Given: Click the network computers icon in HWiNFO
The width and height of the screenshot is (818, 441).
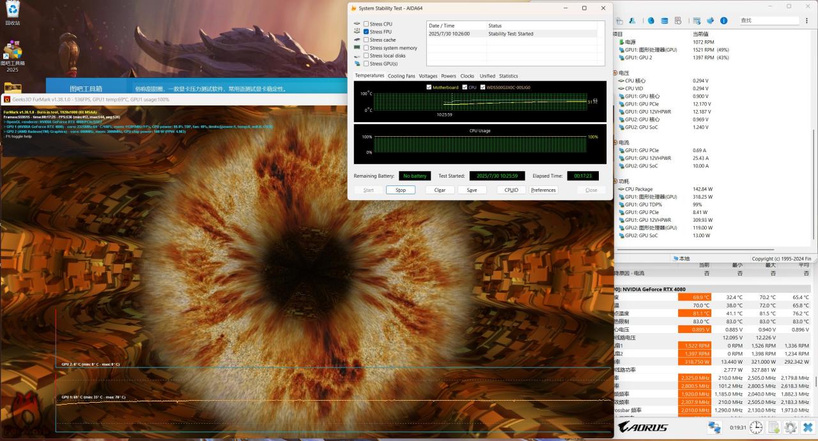Looking at the screenshot, I should point(714,428).
